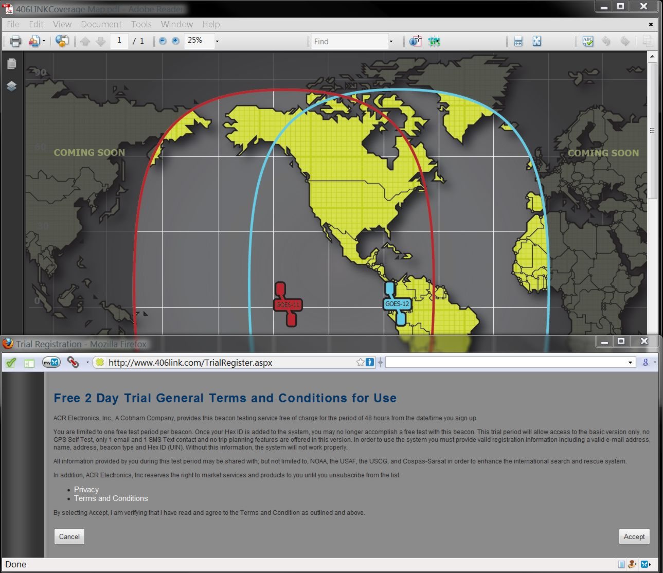Click the green checkmark icon in Firefox toolbar
This screenshot has width=663, height=573.
click(x=11, y=363)
